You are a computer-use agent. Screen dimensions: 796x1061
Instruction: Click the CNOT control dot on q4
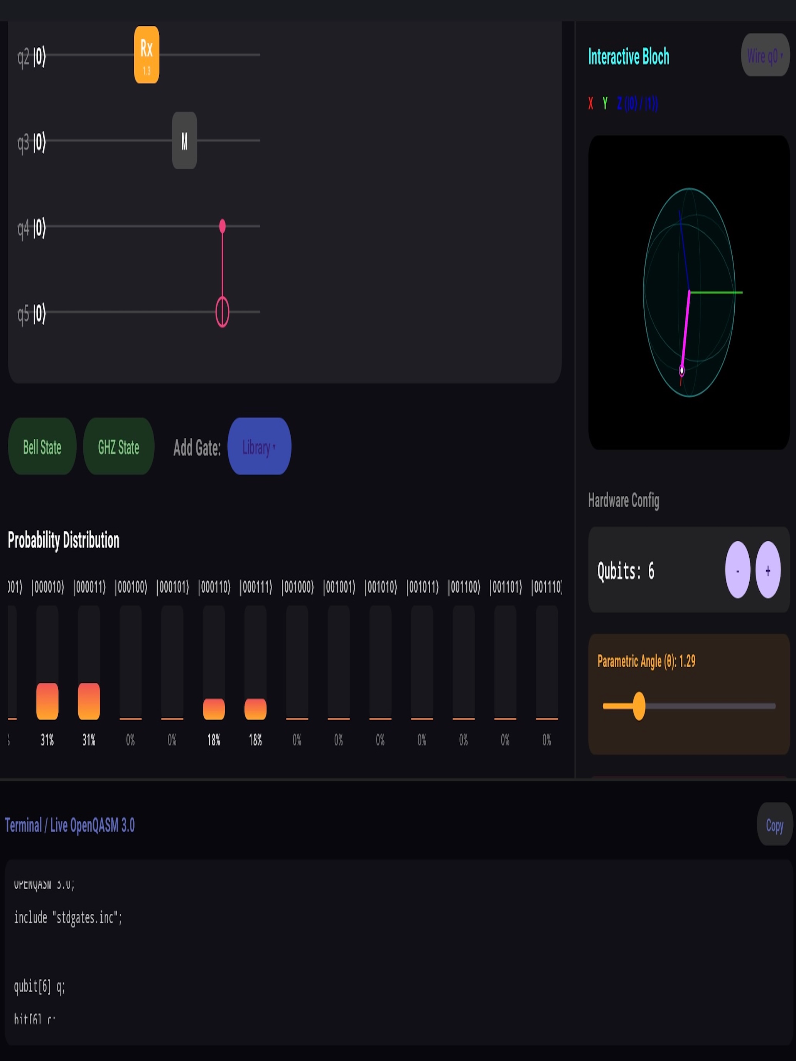(222, 226)
